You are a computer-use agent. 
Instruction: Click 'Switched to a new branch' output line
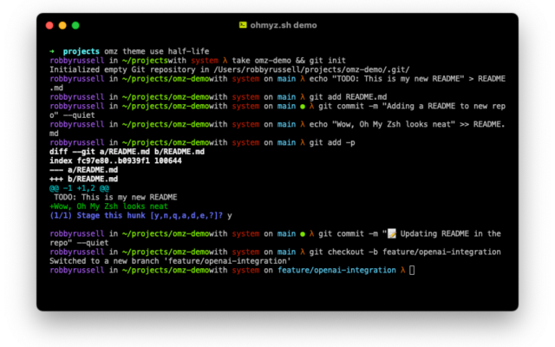click(170, 261)
